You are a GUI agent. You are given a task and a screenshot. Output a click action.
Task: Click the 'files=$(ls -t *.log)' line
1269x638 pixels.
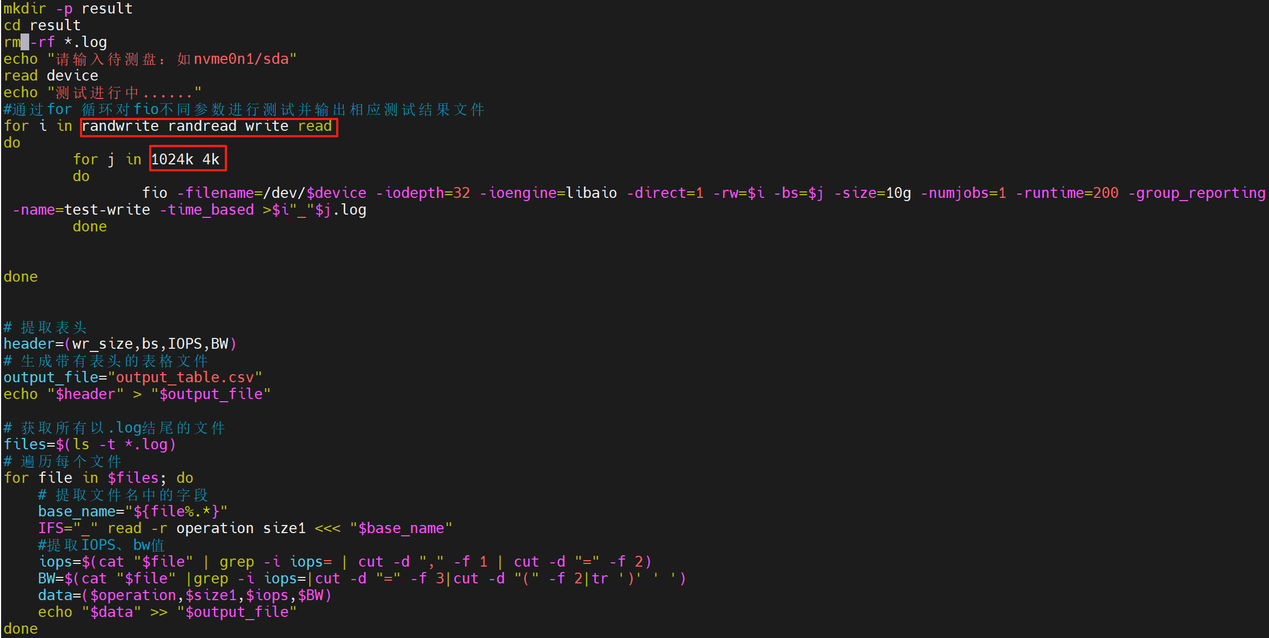coord(90,444)
